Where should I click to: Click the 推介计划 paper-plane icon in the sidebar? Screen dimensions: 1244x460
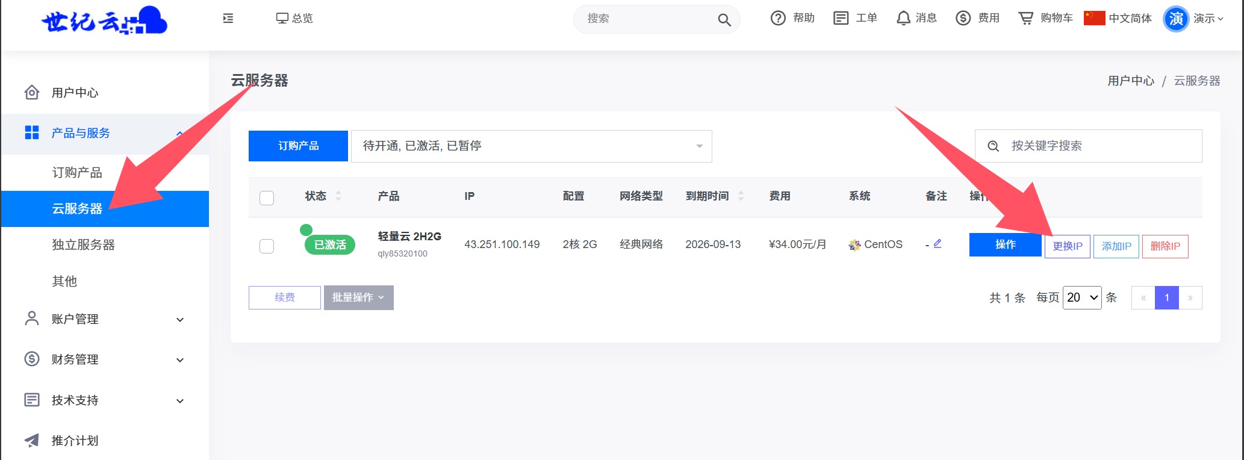point(32,440)
